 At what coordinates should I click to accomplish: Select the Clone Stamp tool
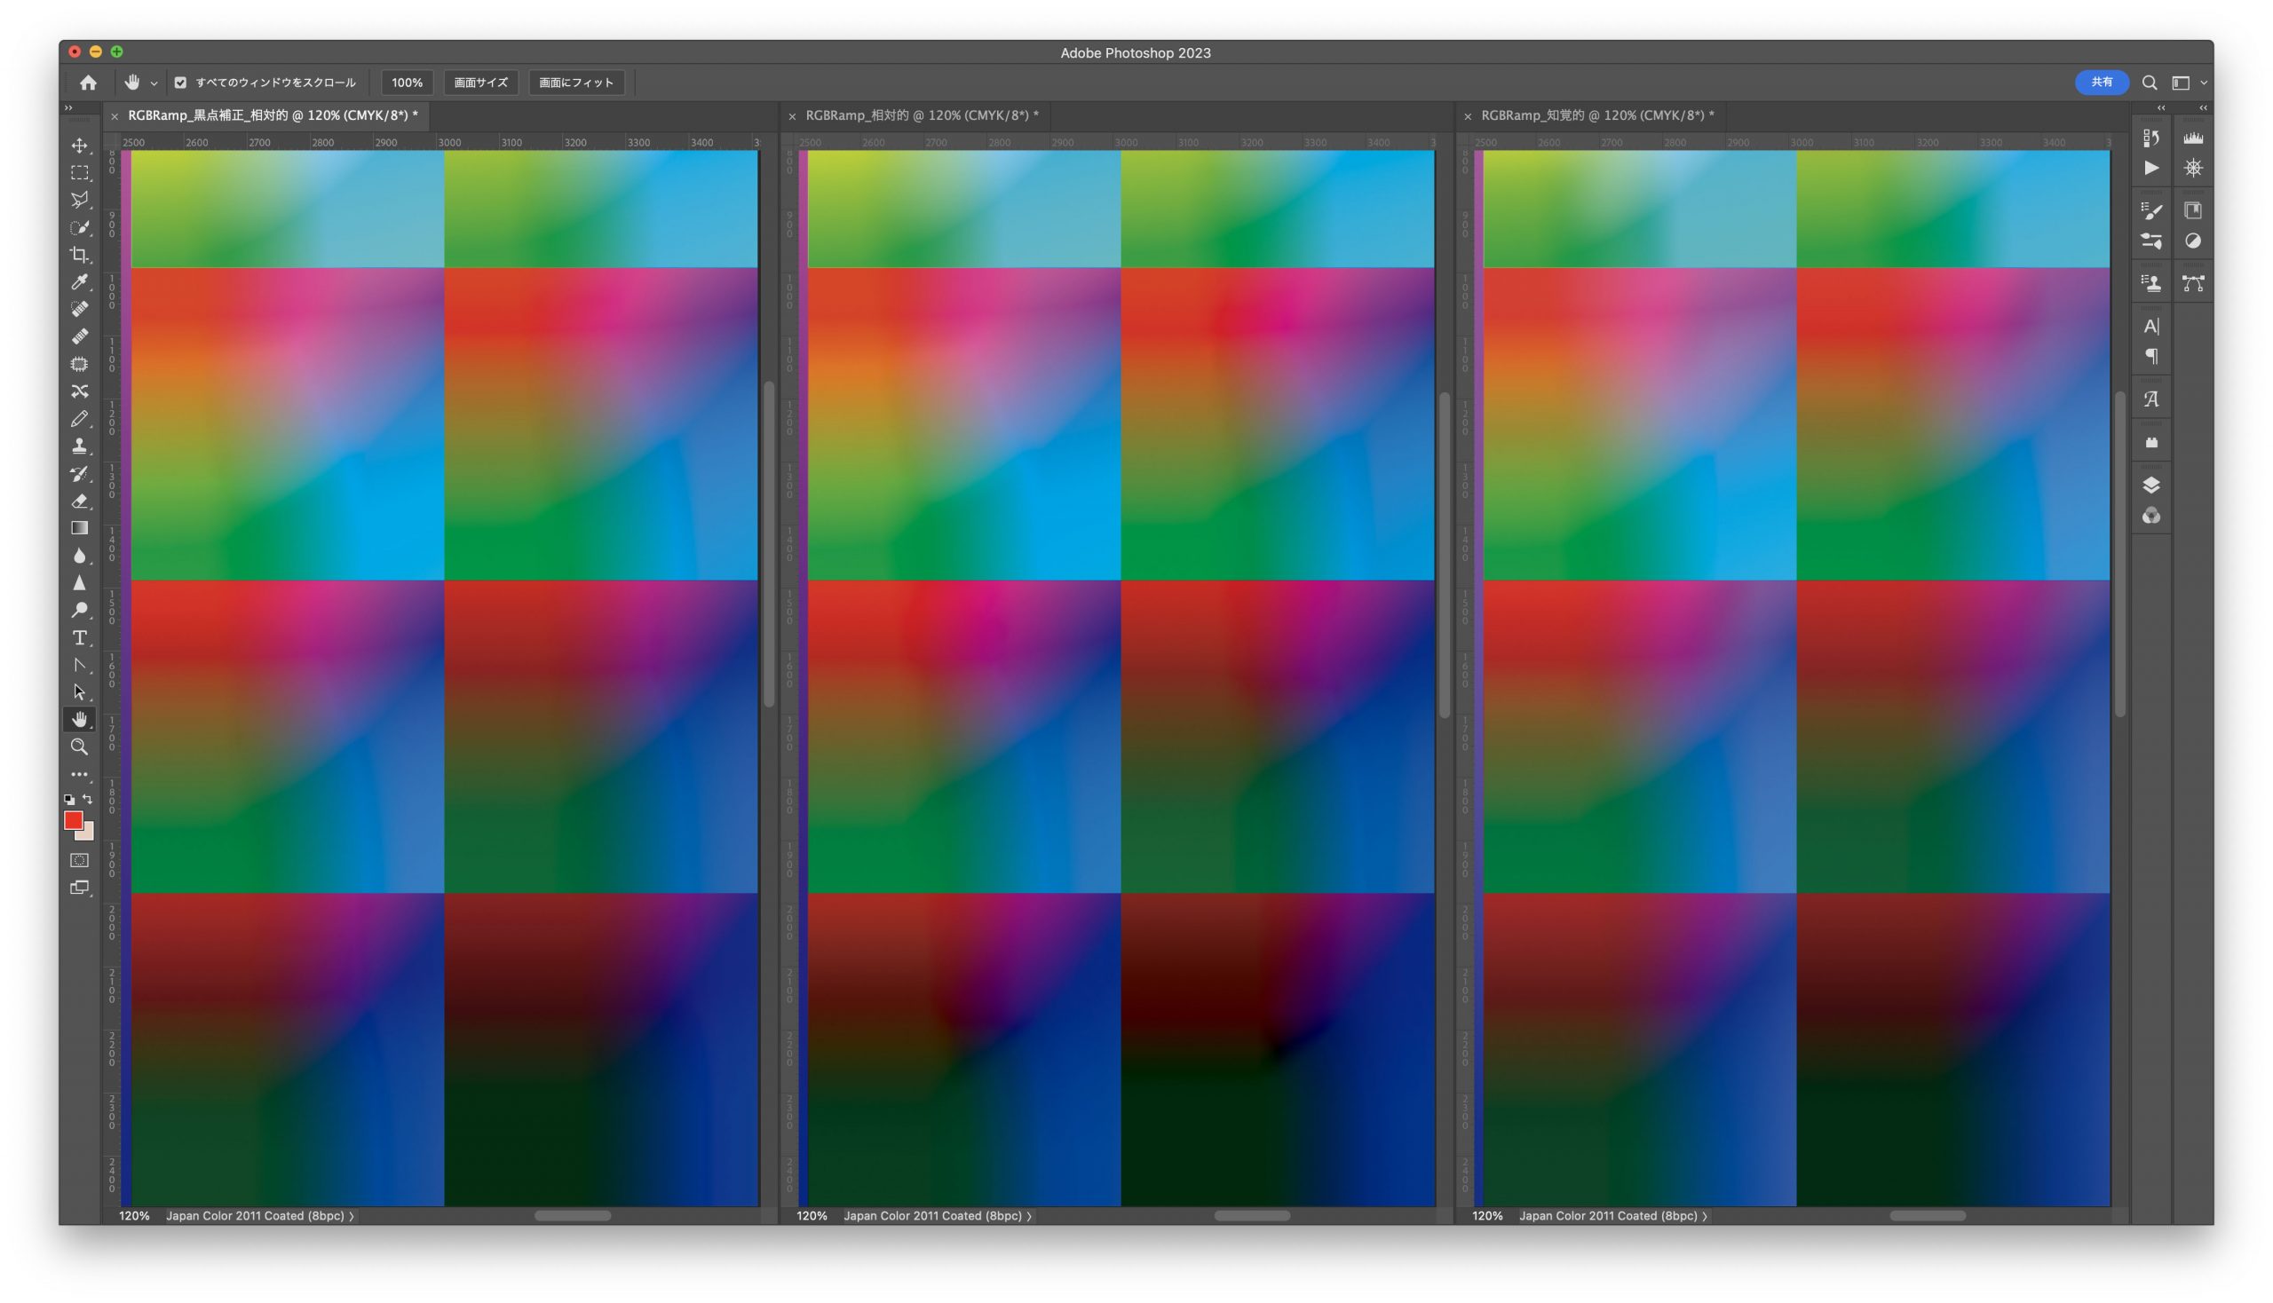(x=80, y=446)
